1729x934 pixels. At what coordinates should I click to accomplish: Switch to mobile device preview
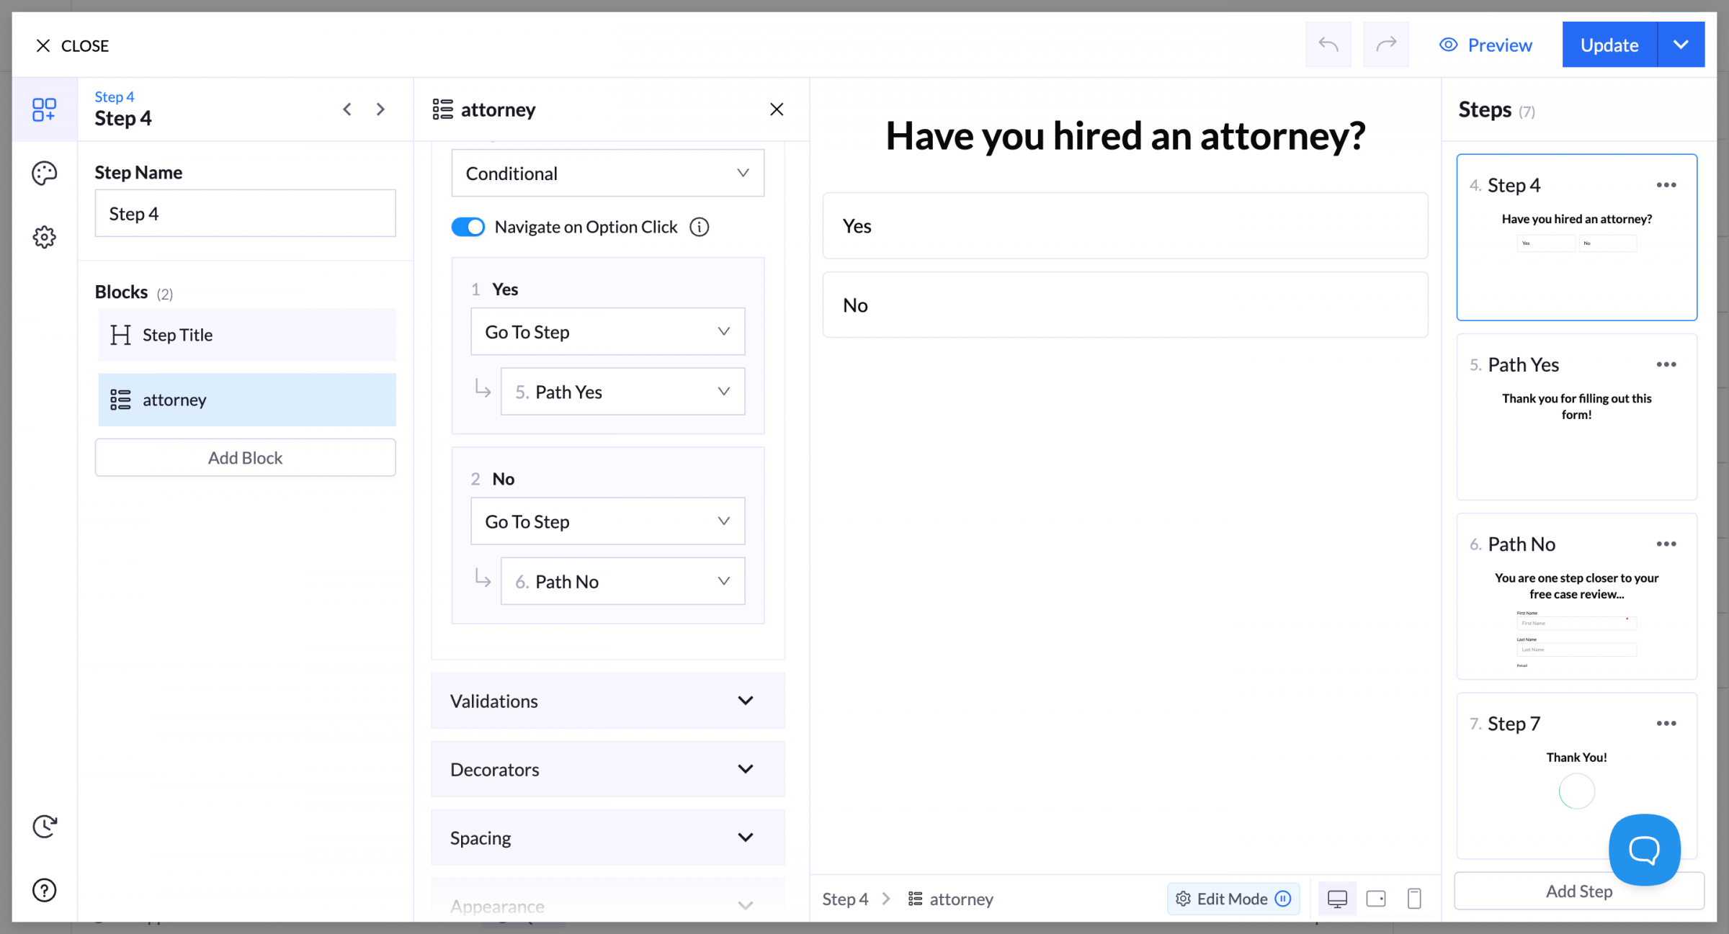click(x=1413, y=898)
